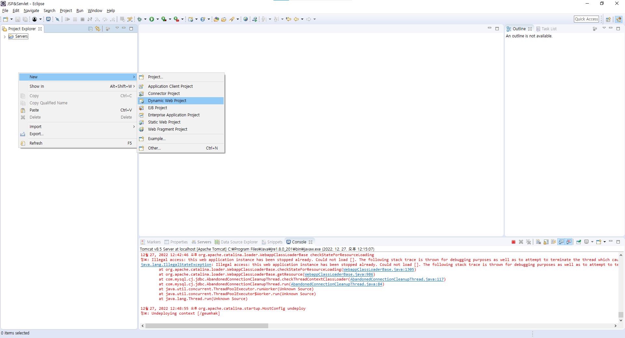Switch to the Servers tab

pos(201,242)
